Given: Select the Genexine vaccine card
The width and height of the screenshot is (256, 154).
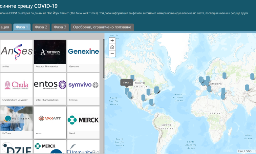Looking at the screenshot, I should point(83,56).
